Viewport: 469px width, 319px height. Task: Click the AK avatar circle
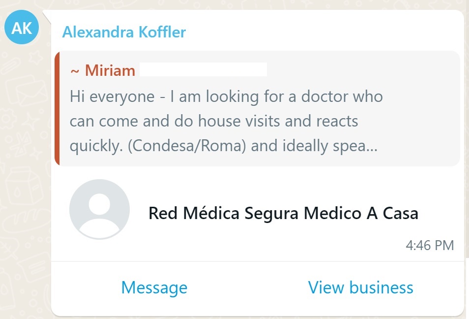pyautogui.click(x=22, y=28)
